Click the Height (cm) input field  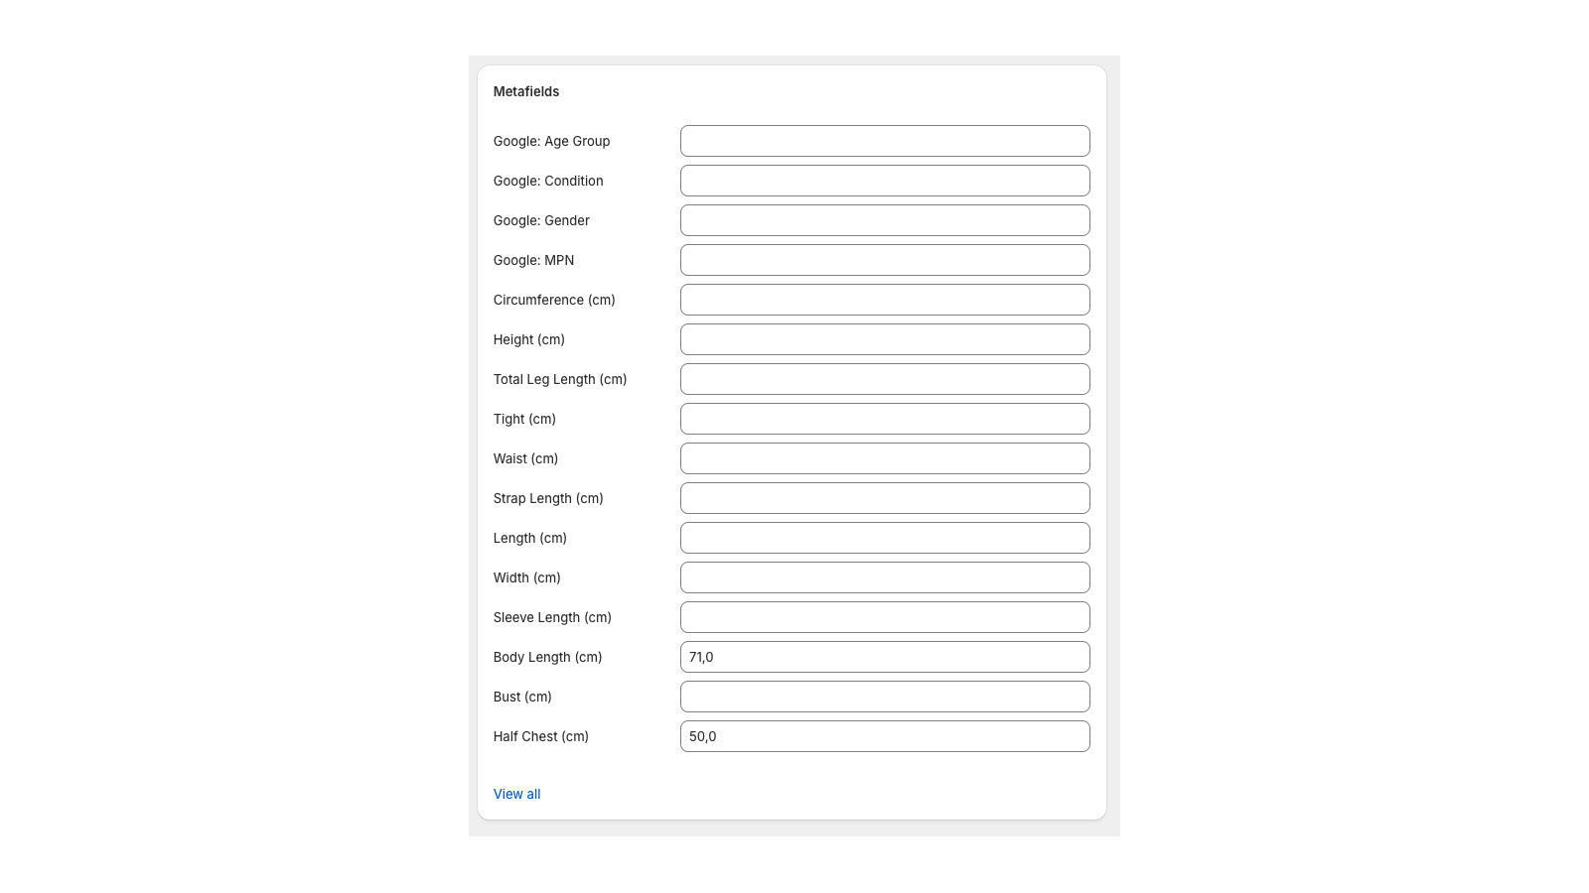(x=884, y=339)
